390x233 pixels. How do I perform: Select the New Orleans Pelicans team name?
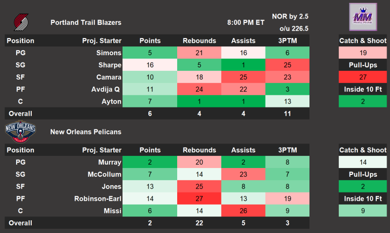coord(86,132)
